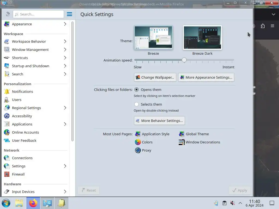Open Colors page from Most Used Pages
This screenshot has width=279, height=209.
144,142
